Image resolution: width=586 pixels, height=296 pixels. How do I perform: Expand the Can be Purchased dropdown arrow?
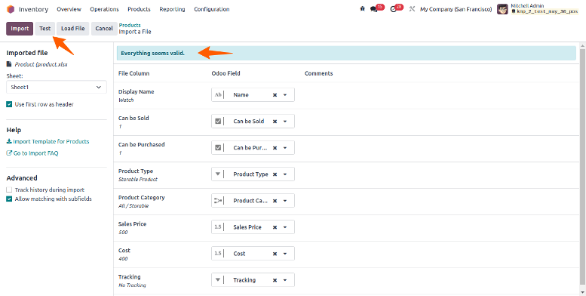285,148
